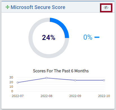Open the Microsoft Secure Score title

click(x=38, y=7)
